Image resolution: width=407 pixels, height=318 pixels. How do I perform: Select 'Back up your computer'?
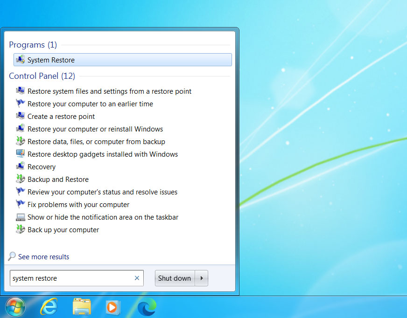point(63,230)
